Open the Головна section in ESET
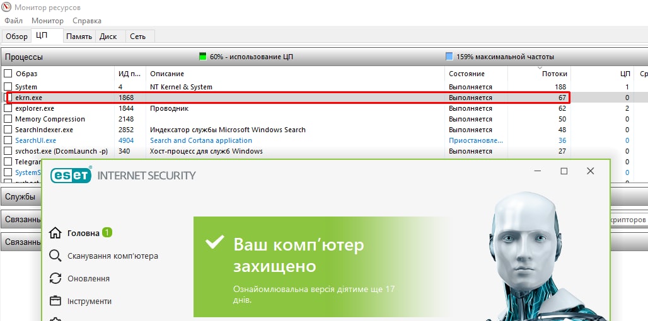The image size is (648, 321). click(x=83, y=233)
